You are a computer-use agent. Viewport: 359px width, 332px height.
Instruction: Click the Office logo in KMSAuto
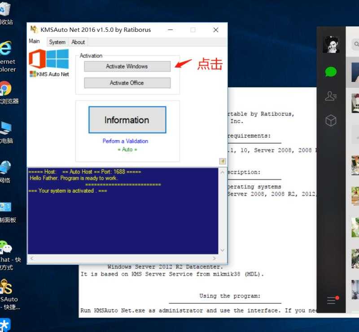[x=37, y=59]
